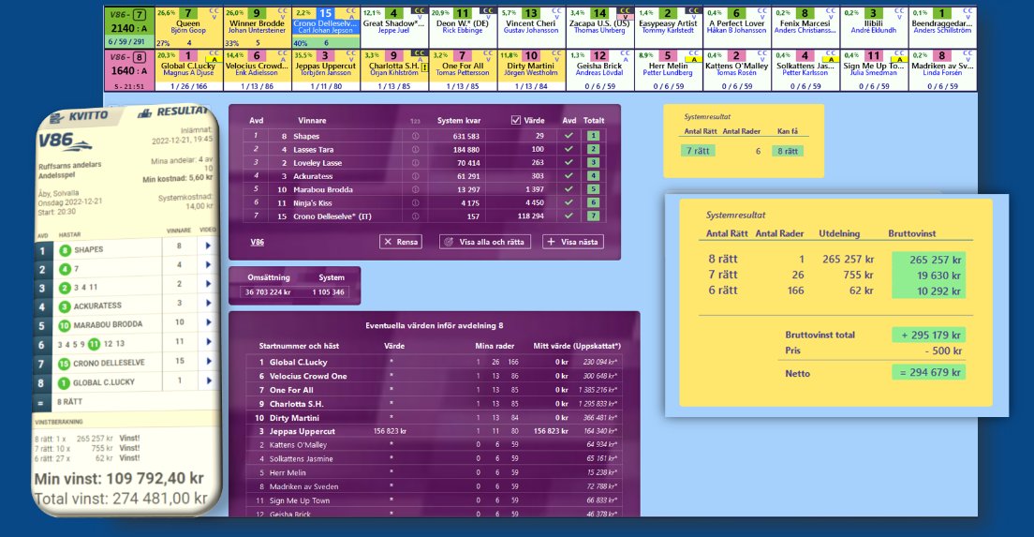Click the 265 257 kr Bruttovinst cell
Image resolution: width=1034 pixels, height=537 pixels.
pos(928,260)
